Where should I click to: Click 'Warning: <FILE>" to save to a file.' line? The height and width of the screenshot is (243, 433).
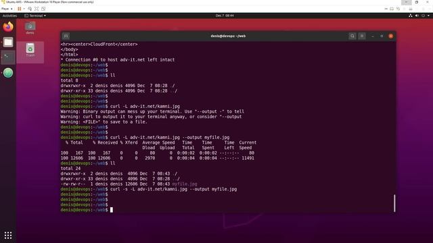(x=104, y=122)
